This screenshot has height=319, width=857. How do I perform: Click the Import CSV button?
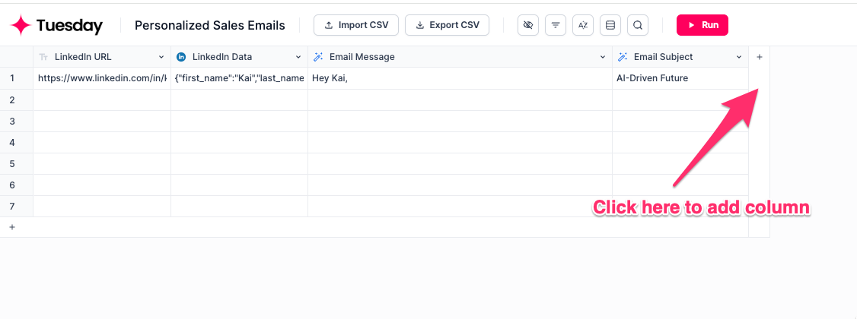(356, 25)
